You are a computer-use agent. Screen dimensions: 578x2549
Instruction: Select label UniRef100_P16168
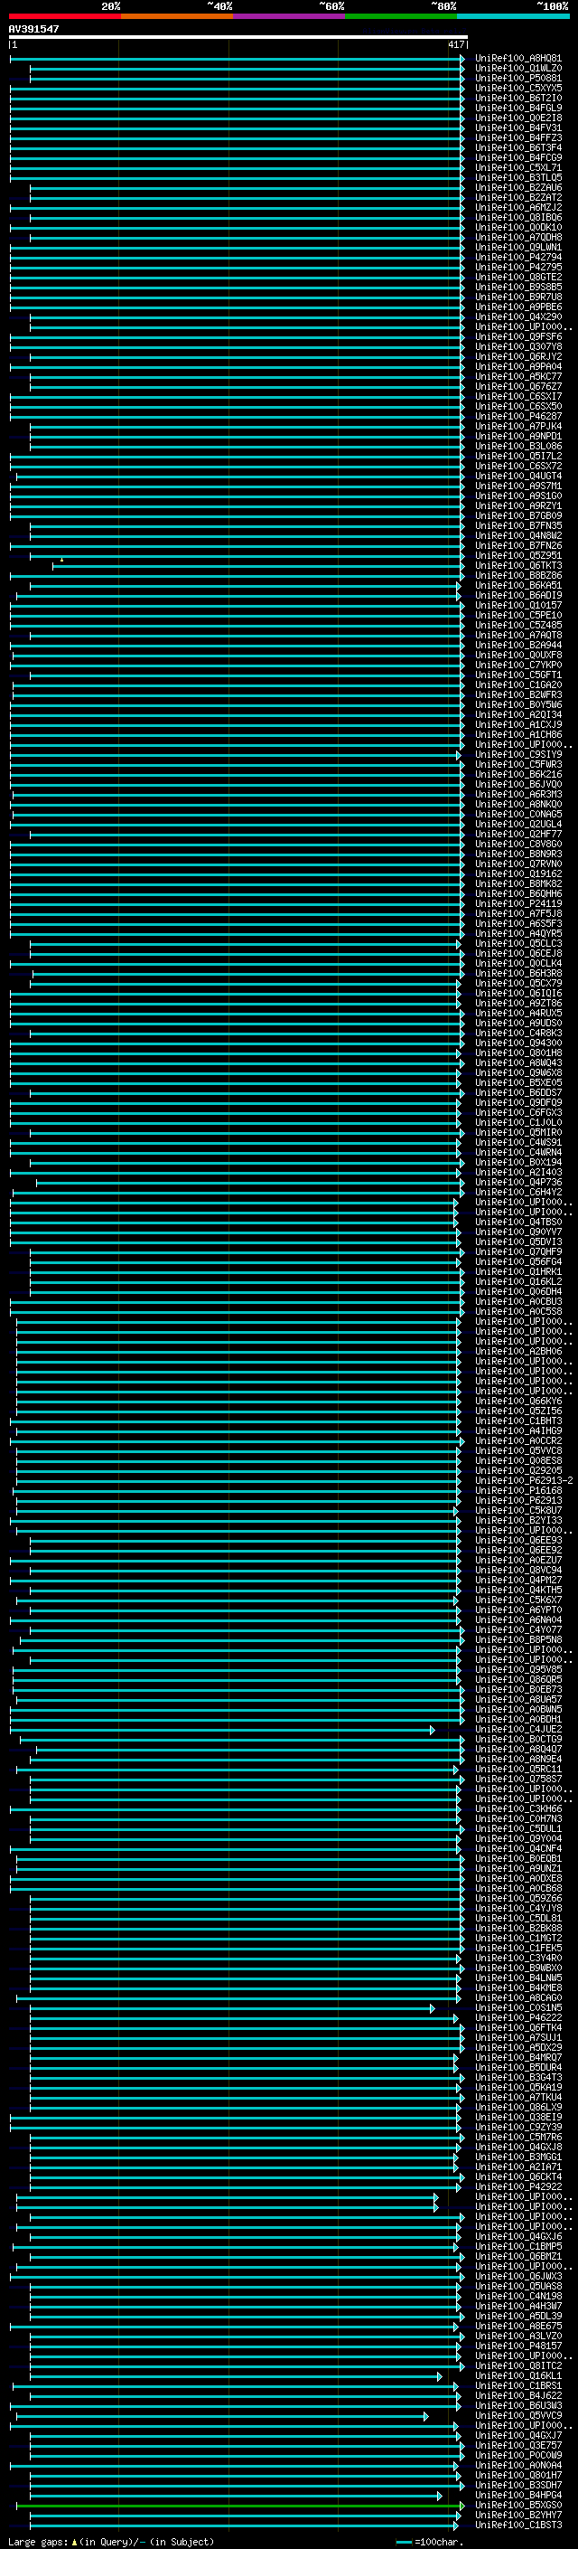pos(517,1491)
